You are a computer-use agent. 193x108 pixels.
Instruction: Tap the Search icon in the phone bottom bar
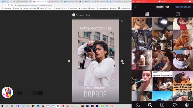point(150,105)
